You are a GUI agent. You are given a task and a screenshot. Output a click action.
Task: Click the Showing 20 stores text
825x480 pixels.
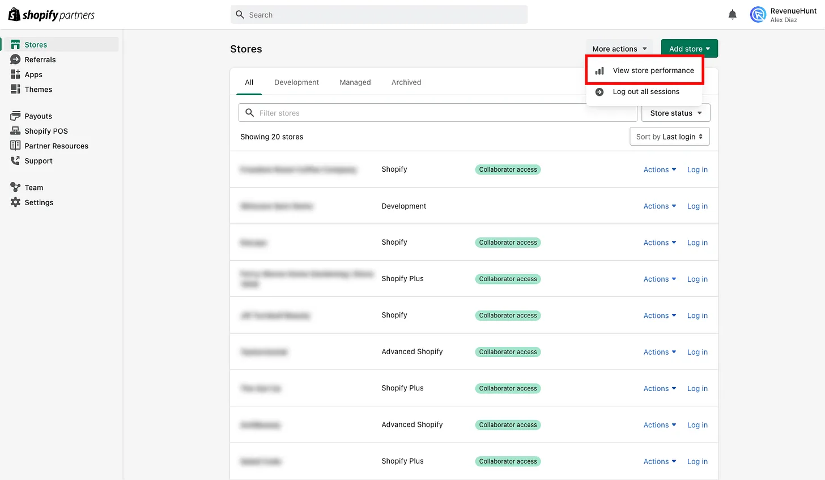[271, 137]
